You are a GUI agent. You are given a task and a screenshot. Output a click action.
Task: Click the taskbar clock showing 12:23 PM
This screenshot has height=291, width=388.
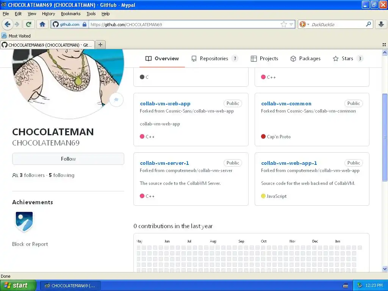click(x=374, y=285)
